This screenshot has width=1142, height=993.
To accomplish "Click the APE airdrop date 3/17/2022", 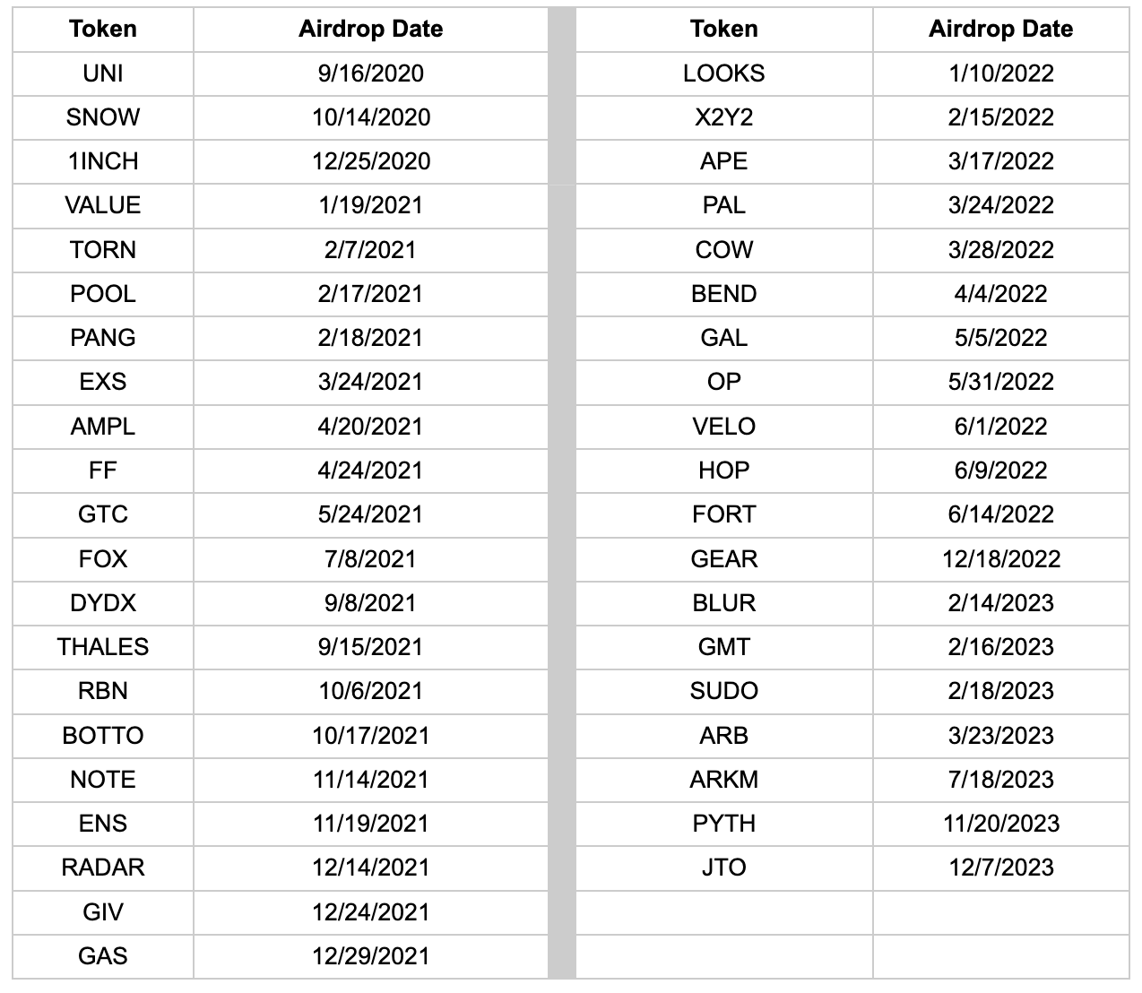I will coord(1000,161).
